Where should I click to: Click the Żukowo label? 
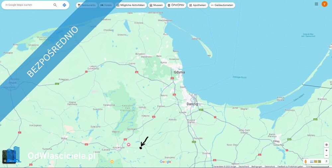[161, 106]
